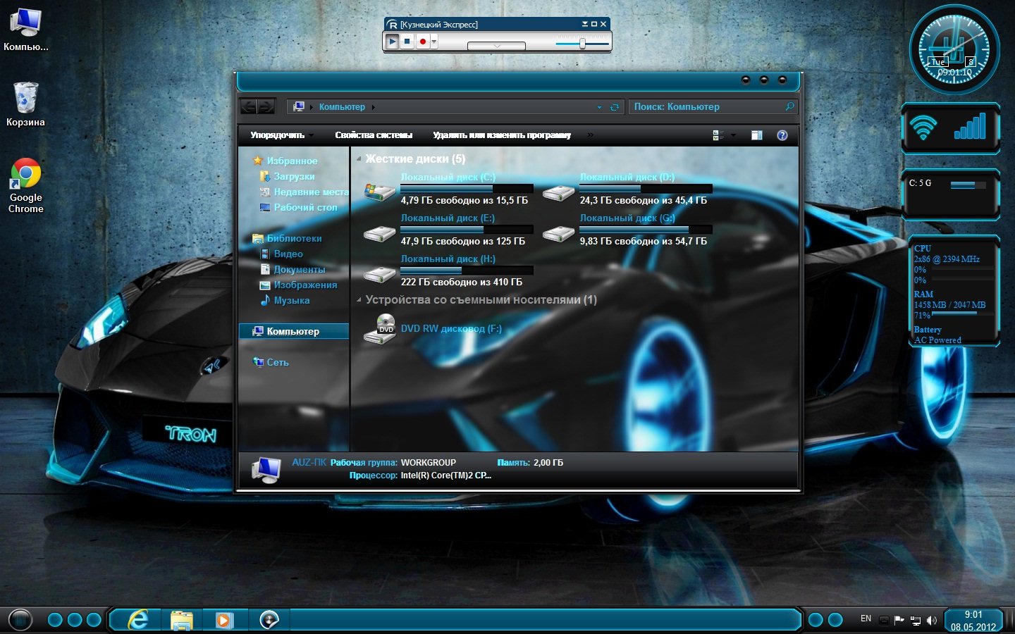Image resolution: width=1015 pixels, height=634 pixels.
Task: Expand the view options dropdown arrow
Action: pos(733,135)
